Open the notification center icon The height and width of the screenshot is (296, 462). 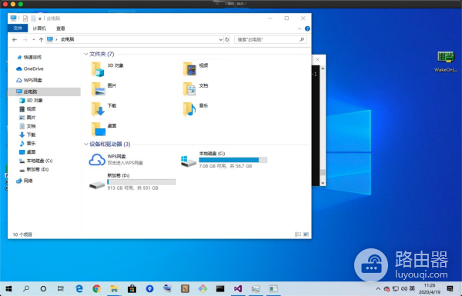click(450, 288)
